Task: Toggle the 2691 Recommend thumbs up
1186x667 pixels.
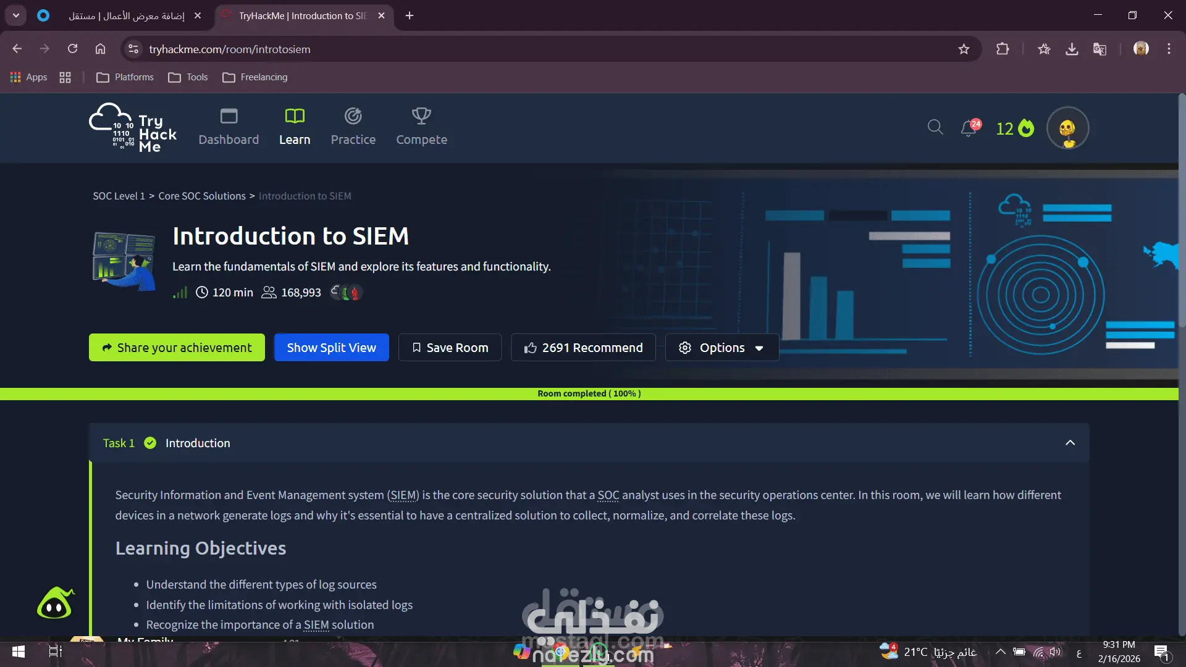Action: click(x=583, y=348)
